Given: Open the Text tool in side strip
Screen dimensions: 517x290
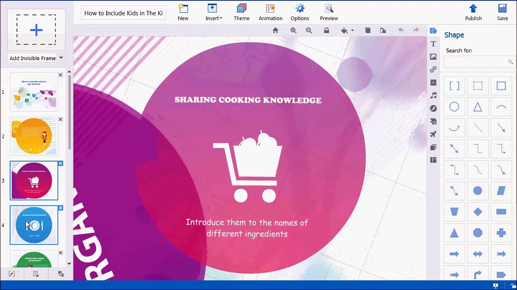Looking at the screenshot, I should pos(433,44).
